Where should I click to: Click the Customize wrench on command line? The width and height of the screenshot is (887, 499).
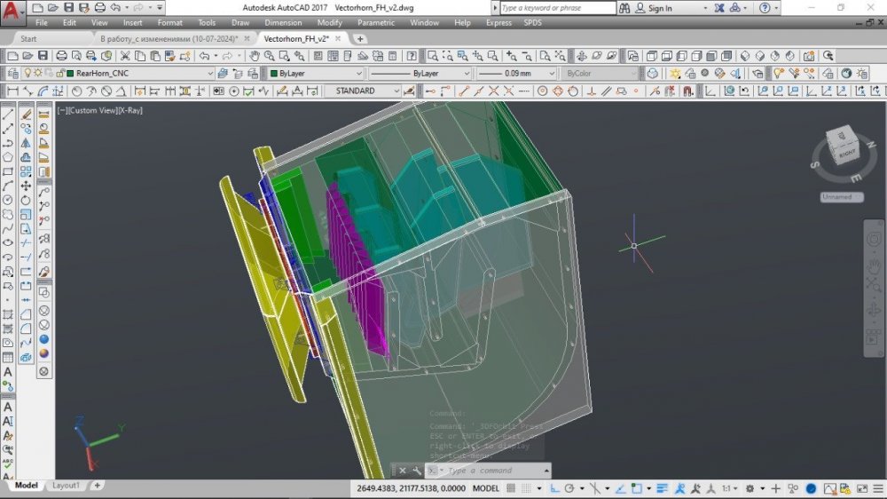coord(417,471)
